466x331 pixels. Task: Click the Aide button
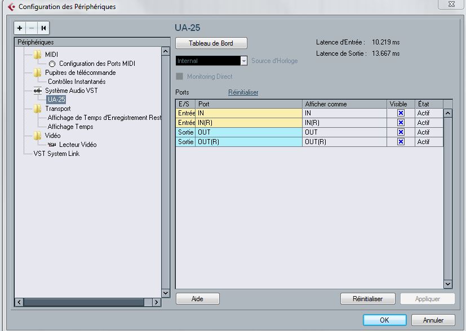coord(198,299)
